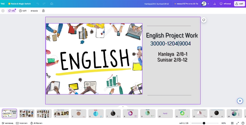Open the ไฟล์ (File) menu
246x125 pixels.
pos(3,4)
